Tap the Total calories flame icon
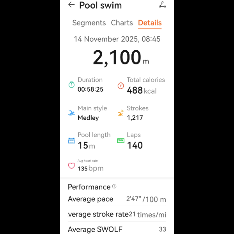Viewport: 234px width, 234px height. 121,85
